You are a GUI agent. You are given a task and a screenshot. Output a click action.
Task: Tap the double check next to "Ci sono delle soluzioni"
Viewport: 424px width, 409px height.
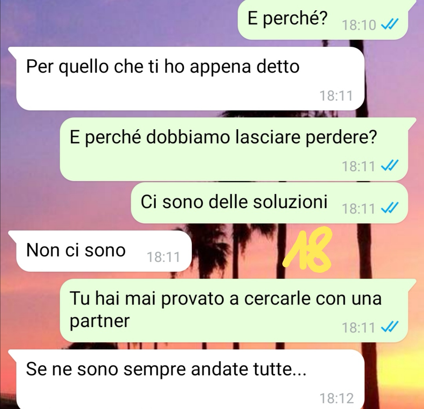click(x=389, y=208)
